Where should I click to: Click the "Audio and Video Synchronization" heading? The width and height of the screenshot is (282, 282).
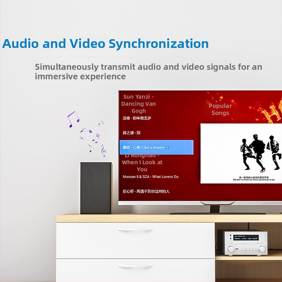105,44
